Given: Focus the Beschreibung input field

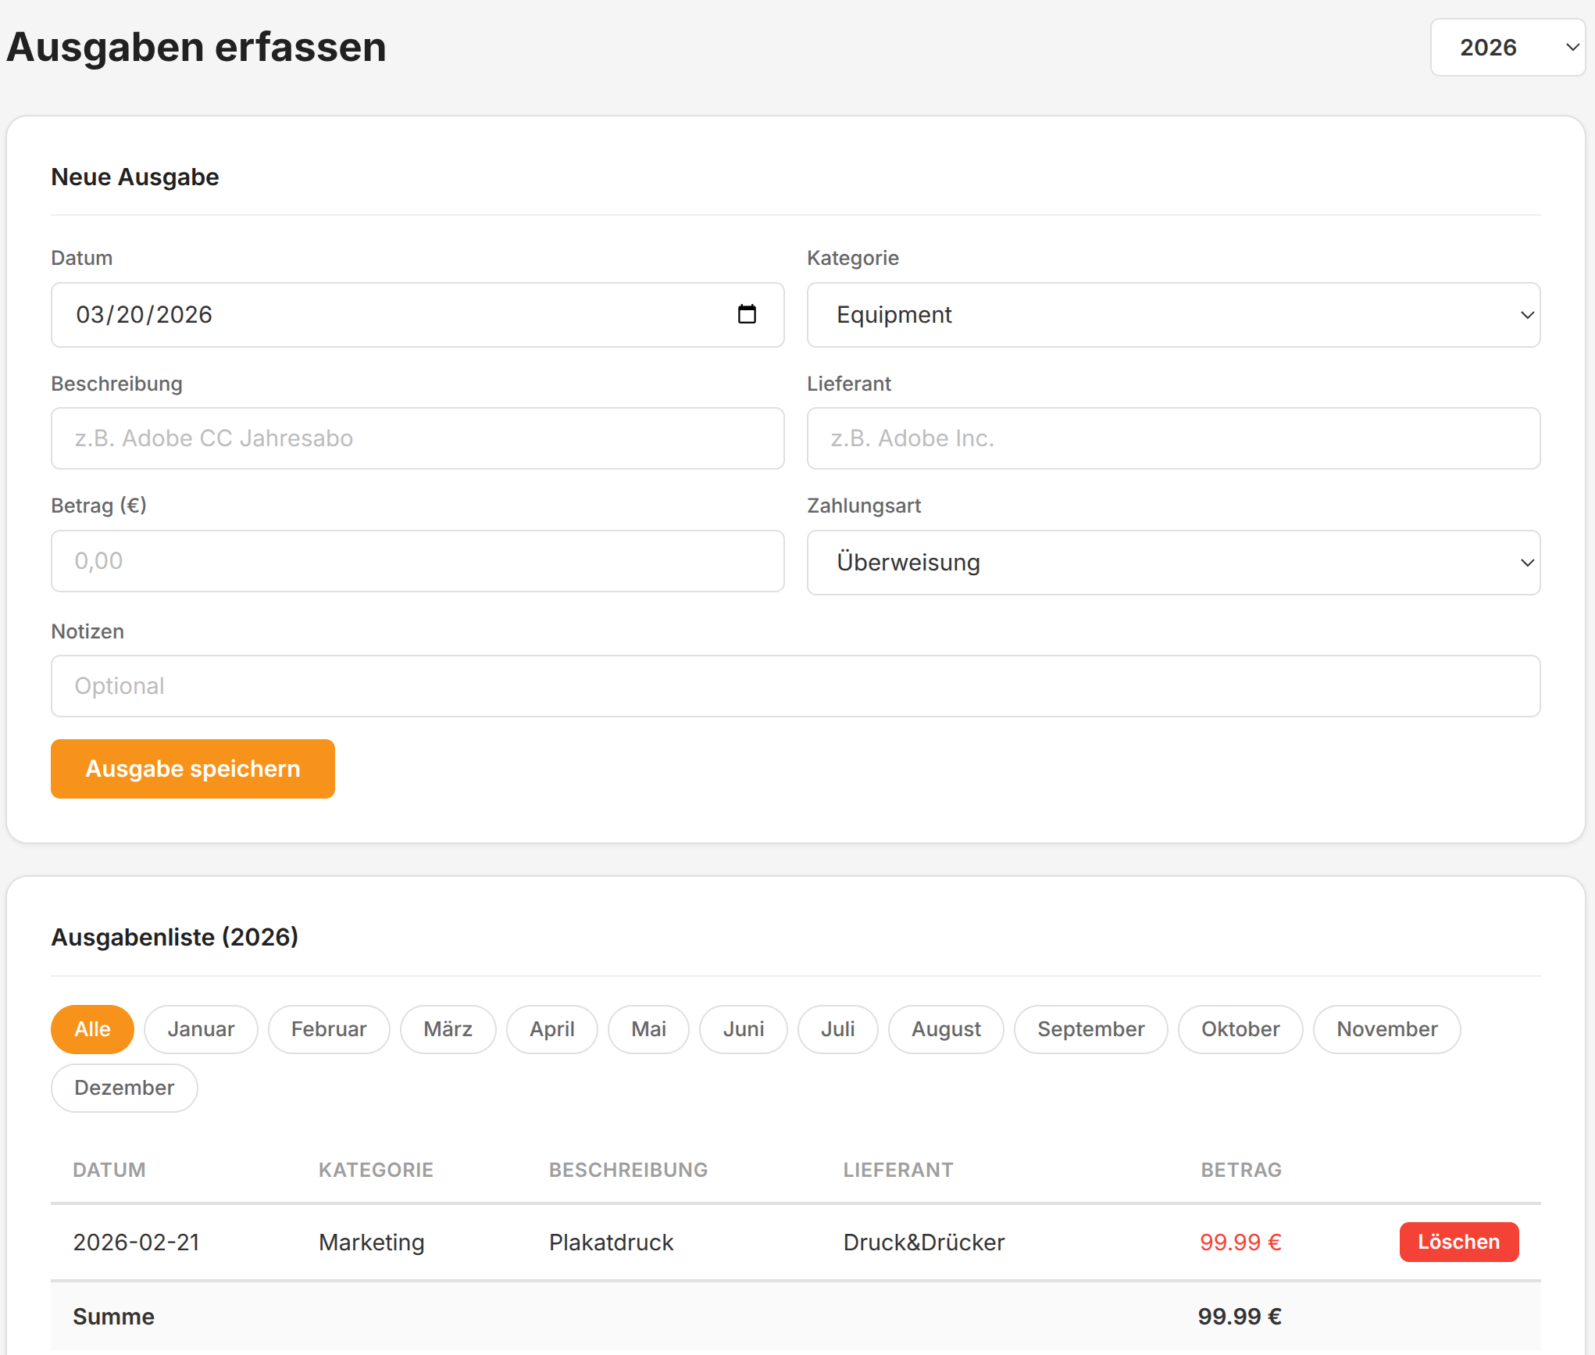Looking at the screenshot, I should (417, 438).
